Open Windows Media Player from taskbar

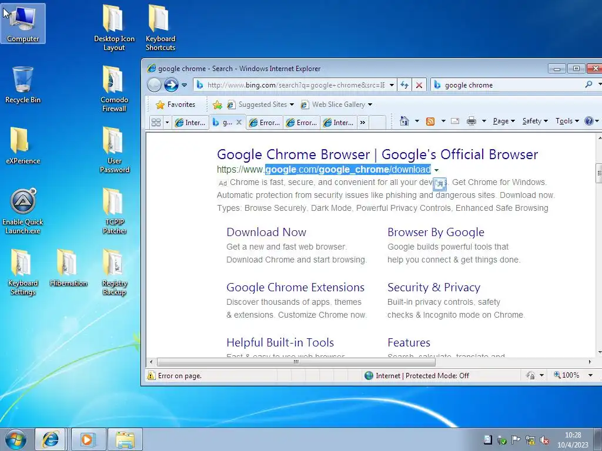[x=87, y=439]
